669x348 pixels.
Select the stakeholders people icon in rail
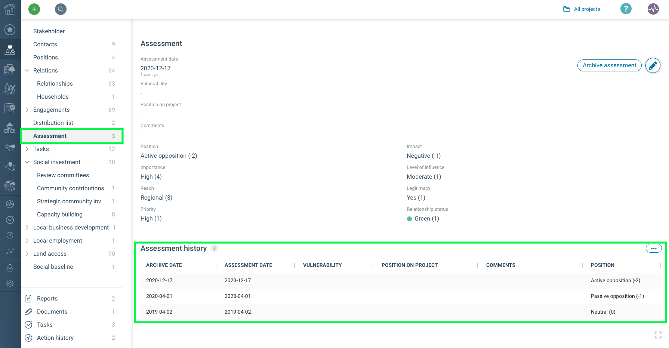[x=10, y=50]
